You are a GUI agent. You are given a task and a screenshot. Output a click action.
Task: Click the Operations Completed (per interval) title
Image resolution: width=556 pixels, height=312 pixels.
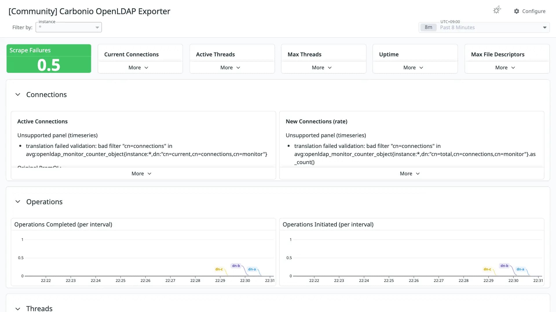tap(63, 224)
